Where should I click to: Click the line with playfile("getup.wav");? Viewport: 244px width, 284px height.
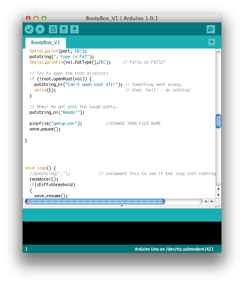(x=56, y=124)
